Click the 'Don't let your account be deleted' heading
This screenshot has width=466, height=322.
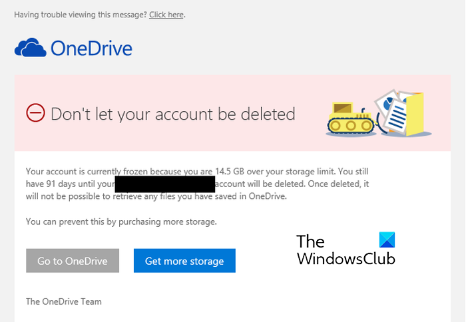173,114
